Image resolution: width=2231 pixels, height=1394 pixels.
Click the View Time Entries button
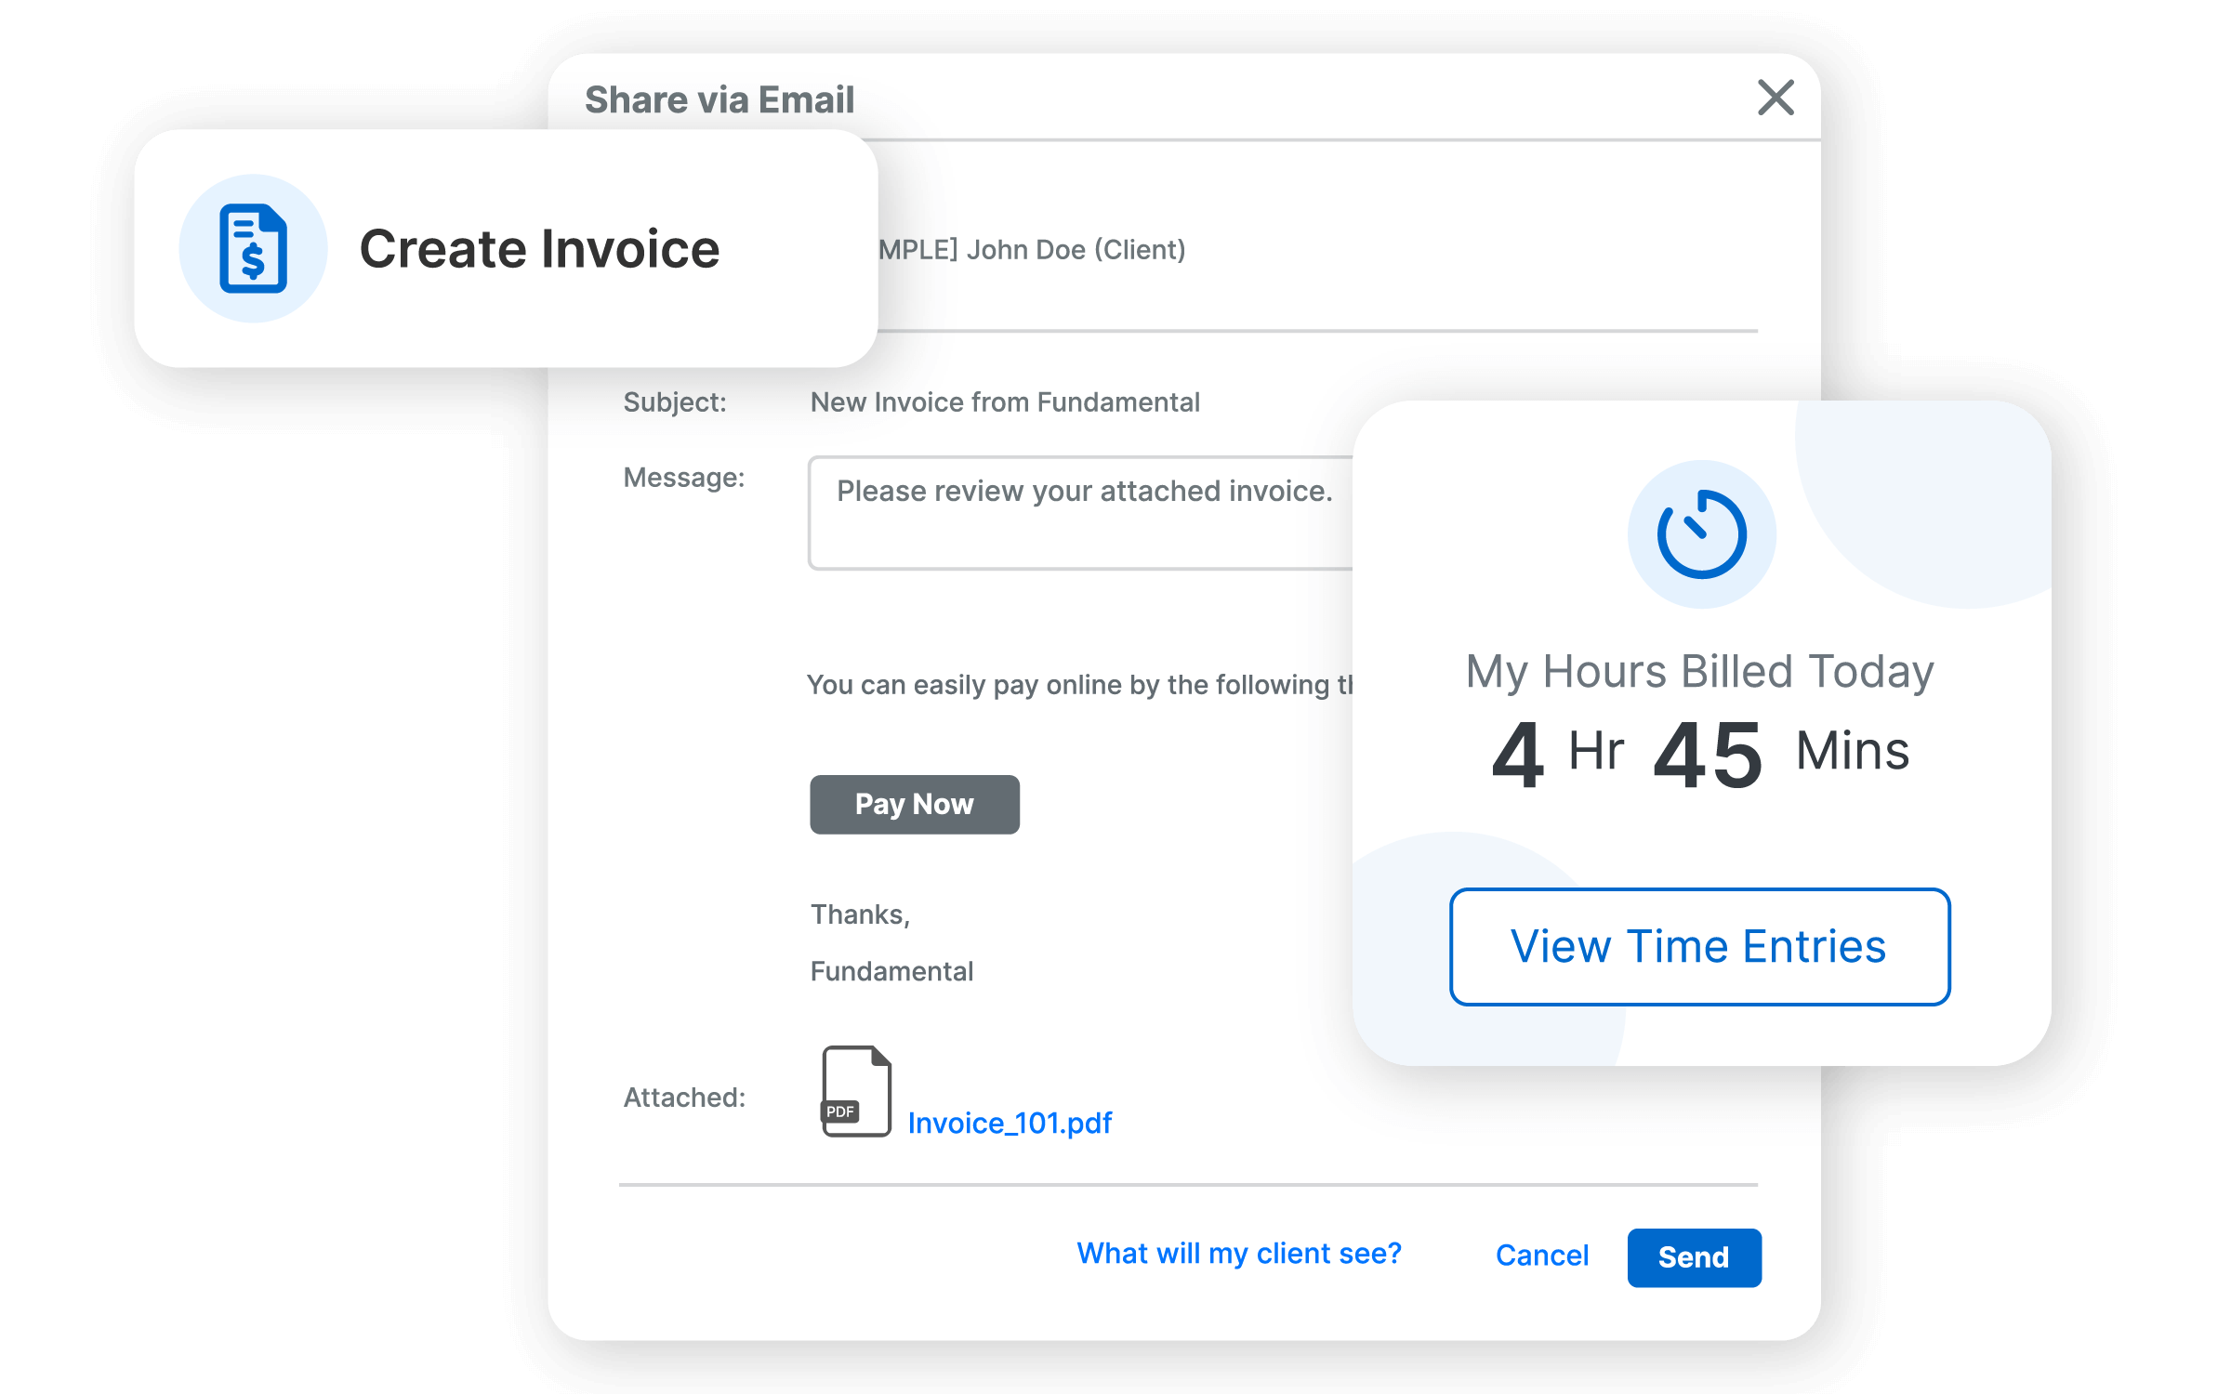coord(1699,946)
